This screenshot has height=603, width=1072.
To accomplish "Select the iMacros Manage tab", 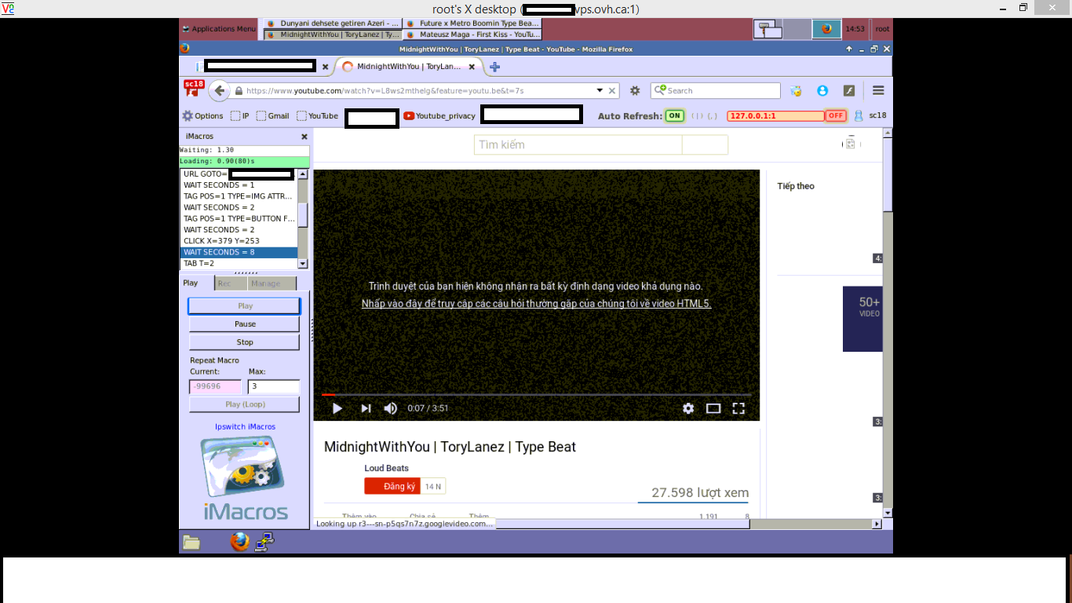I will (x=272, y=283).
